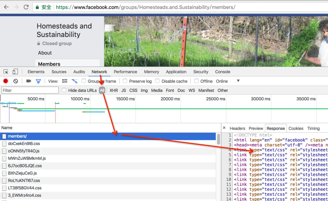Click the network Filter text field

[30, 90]
